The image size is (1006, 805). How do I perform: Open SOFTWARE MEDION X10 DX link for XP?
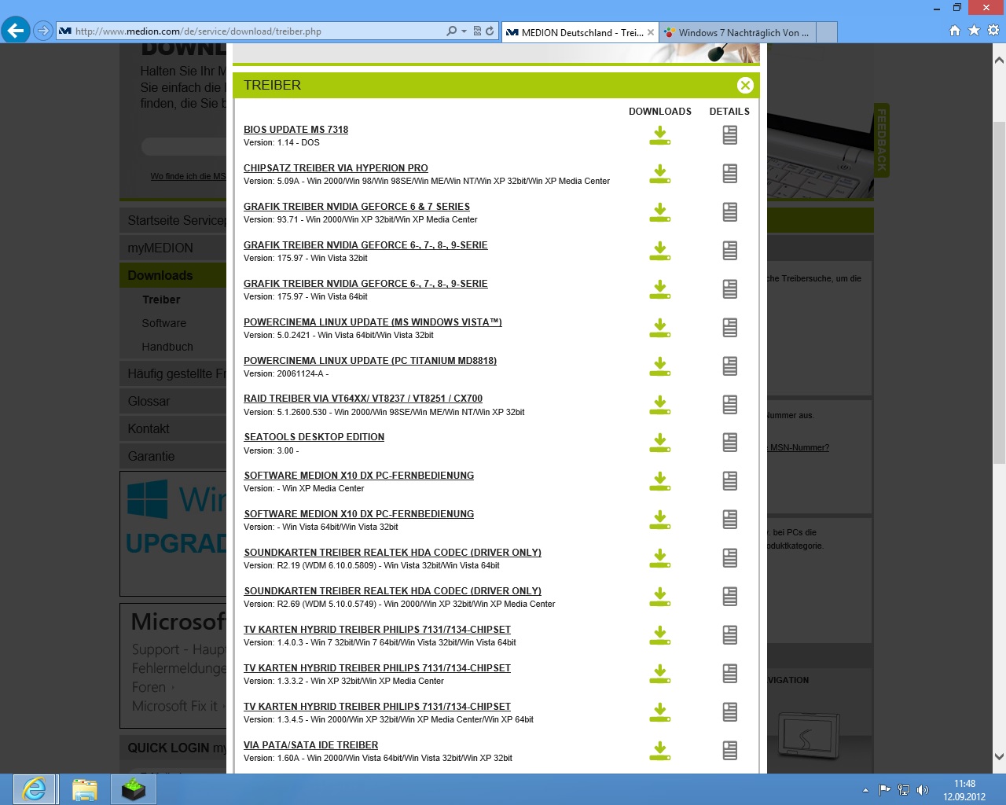(x=358, y=476)
